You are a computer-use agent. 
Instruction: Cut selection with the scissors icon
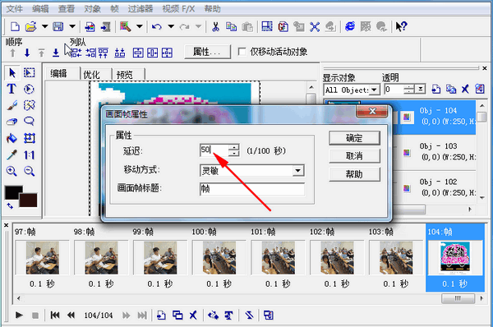pyautogui.click(x=215, y=27)
